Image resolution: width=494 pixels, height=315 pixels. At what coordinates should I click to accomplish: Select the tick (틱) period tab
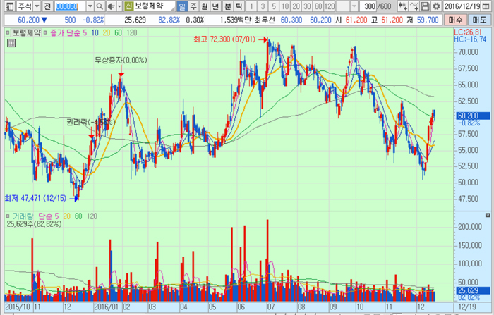tap(239, 6)
